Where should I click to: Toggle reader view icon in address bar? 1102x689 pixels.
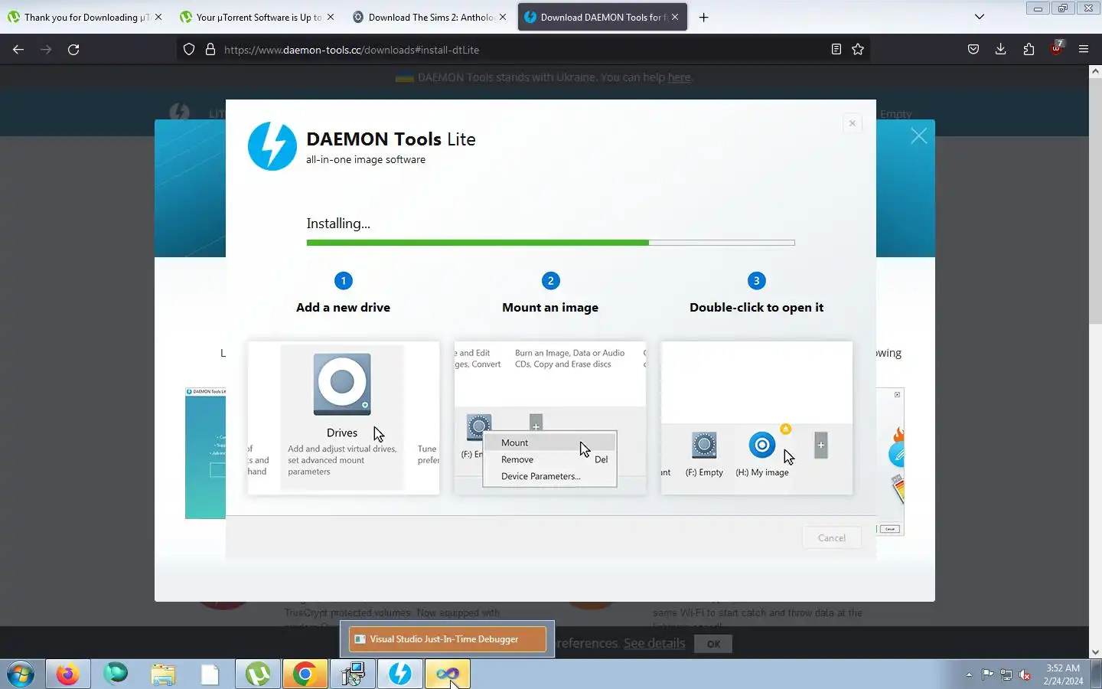[x=836, y=49]
